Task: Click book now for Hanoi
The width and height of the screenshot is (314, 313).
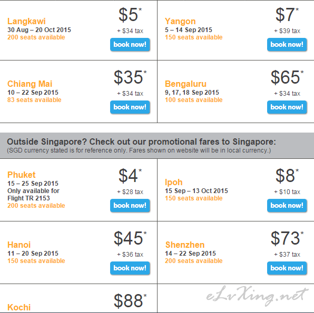Action: 130,268
